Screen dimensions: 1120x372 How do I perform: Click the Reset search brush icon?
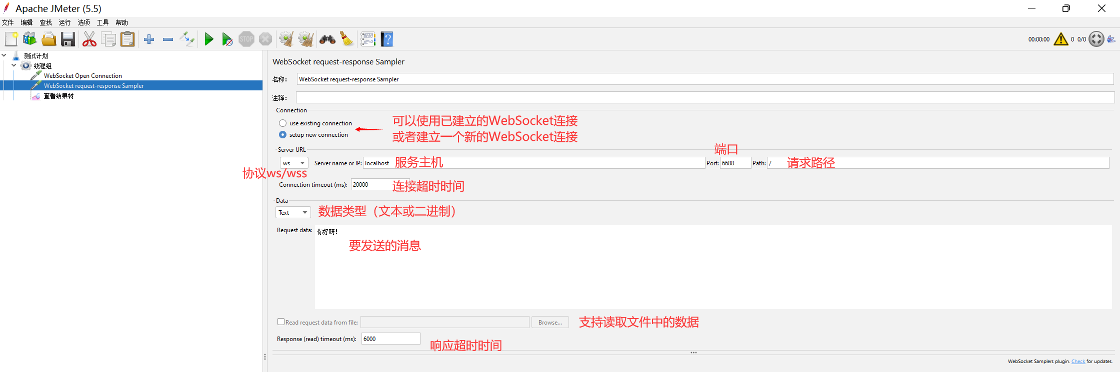pyautogui.click(x=346, y=39)
